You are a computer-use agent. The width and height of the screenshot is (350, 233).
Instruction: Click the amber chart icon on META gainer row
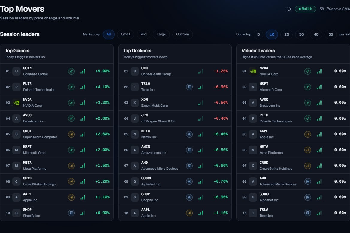point(71,166)
